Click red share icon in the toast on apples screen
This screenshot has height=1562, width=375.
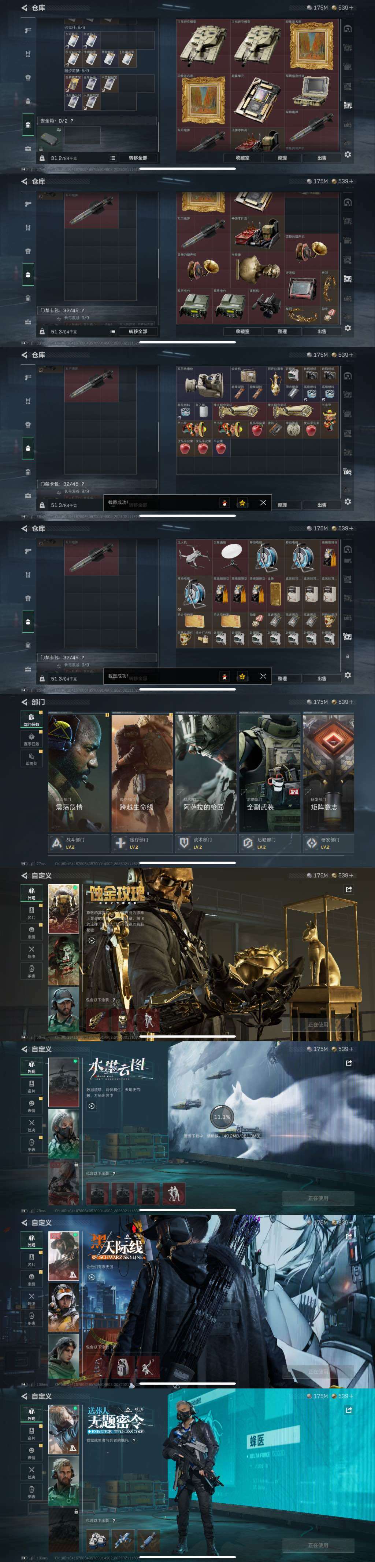pyautogui.click(x=224, y=503)
